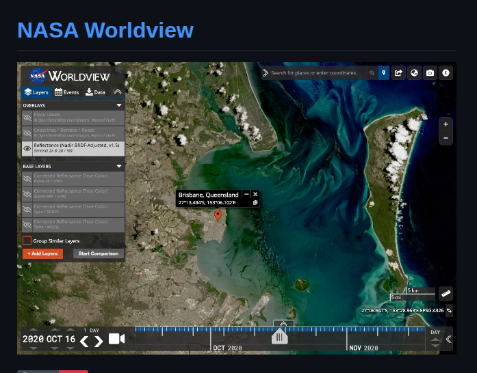The image size is (477, 373).
Task: Collapse search bar with chevron arrow
Action: (x=266, y=73)
